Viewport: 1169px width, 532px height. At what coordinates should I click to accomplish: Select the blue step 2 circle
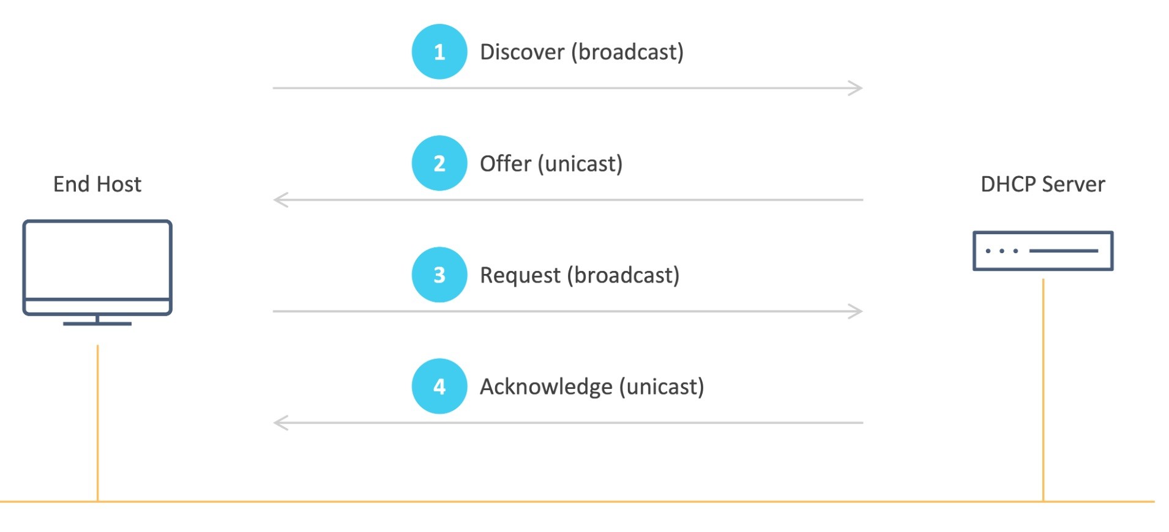click(x=439, y=163)
